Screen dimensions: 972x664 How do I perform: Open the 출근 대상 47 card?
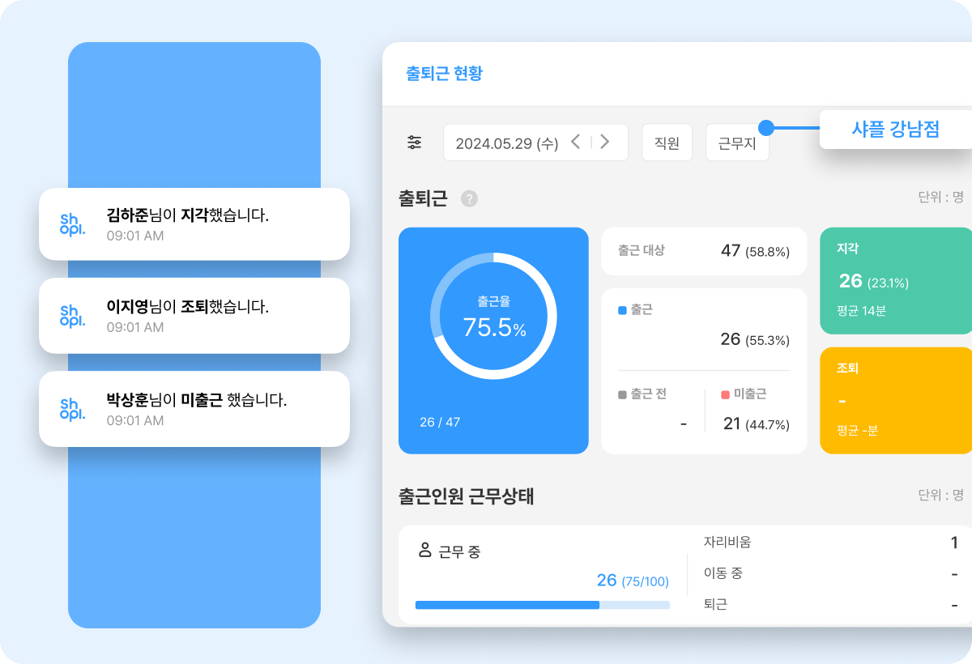point(703,251)
